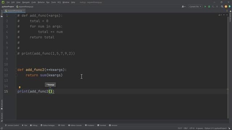The width and height of the screenshot is (232, 130).
Task: Open the Window menu
Action: pos(66,3)
